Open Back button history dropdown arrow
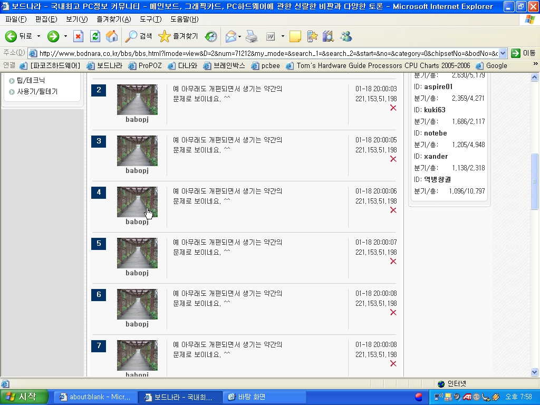The height and width of the screenshot is (405, 540). pos(38,36)
